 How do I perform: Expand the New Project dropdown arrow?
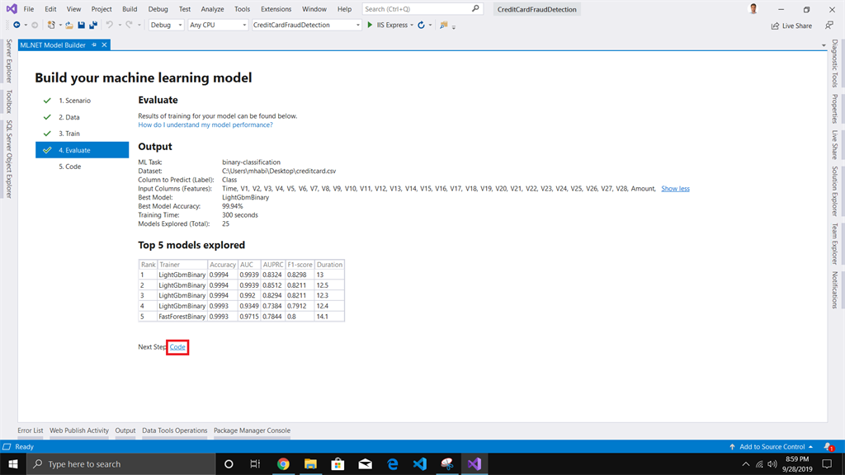(59, 26)
